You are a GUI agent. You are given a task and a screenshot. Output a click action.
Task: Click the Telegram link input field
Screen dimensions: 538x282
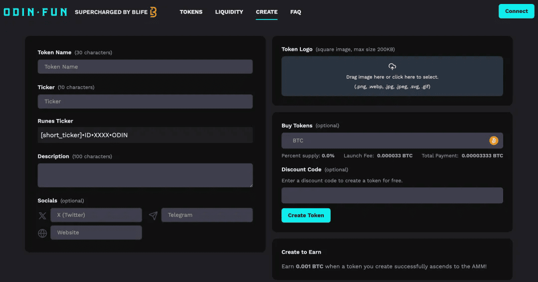coord(207,215)
